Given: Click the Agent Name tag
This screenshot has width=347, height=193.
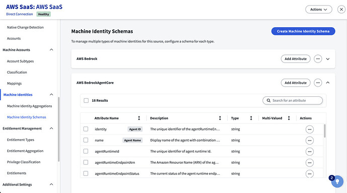Looking at the screenshot, I should pyautogui.click(x=132, y=140).
